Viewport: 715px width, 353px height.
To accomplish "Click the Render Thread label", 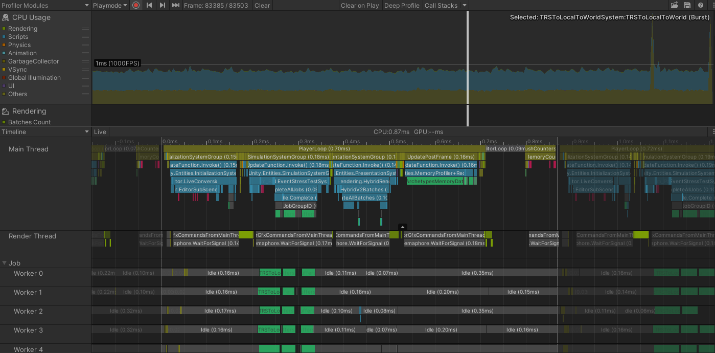I will (32, 236).
